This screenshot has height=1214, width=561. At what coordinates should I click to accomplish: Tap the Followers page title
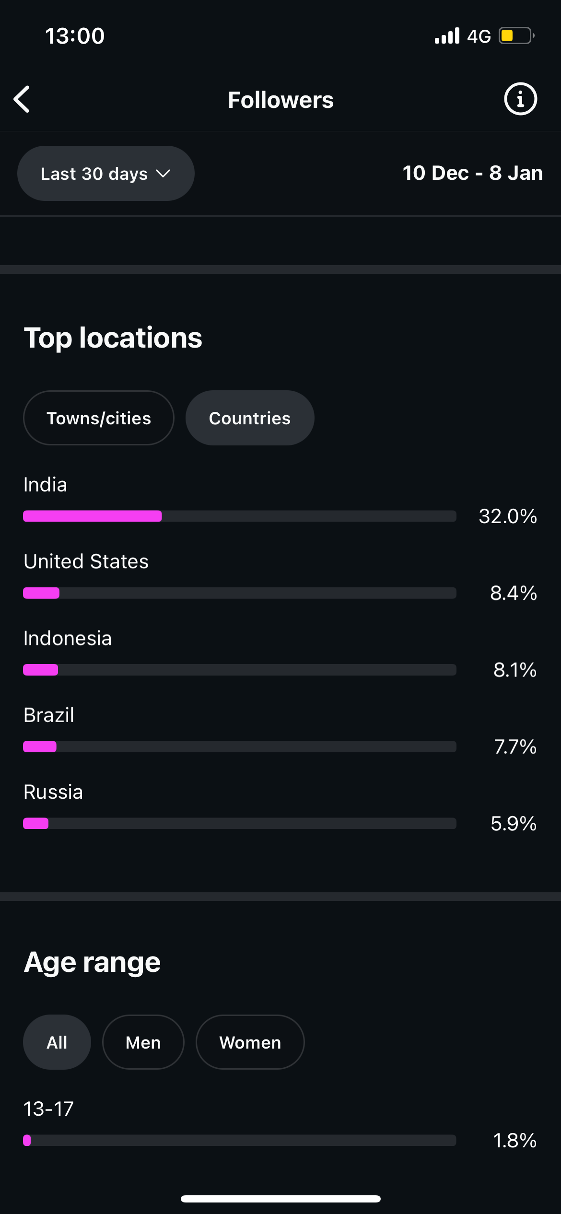click(x=280, y=100)
